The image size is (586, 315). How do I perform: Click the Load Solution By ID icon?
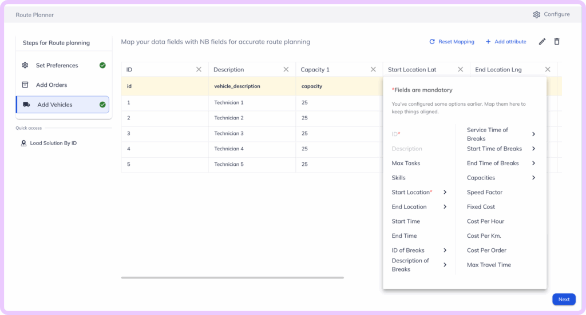(x=23, y=143)
